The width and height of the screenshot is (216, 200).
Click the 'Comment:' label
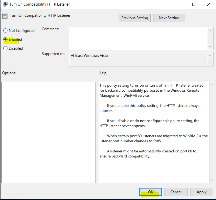pyautogui.click(x=50, y=29)
